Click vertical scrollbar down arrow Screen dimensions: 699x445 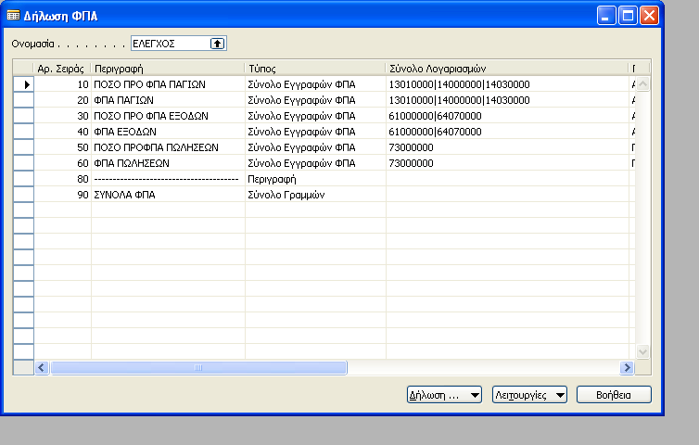tap(642, 351)
